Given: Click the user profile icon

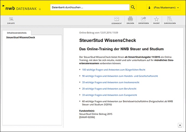Looking at the screenshot, I should pos(149,8).
